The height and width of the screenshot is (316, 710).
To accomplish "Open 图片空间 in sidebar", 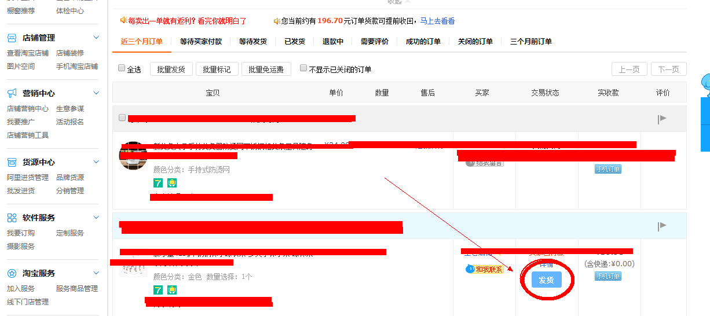I will click(21, 67).
